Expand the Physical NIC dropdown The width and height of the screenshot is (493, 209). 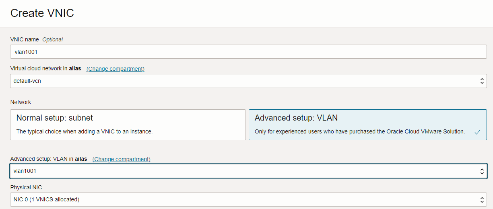pyautogui.click(x=248, y=199)
